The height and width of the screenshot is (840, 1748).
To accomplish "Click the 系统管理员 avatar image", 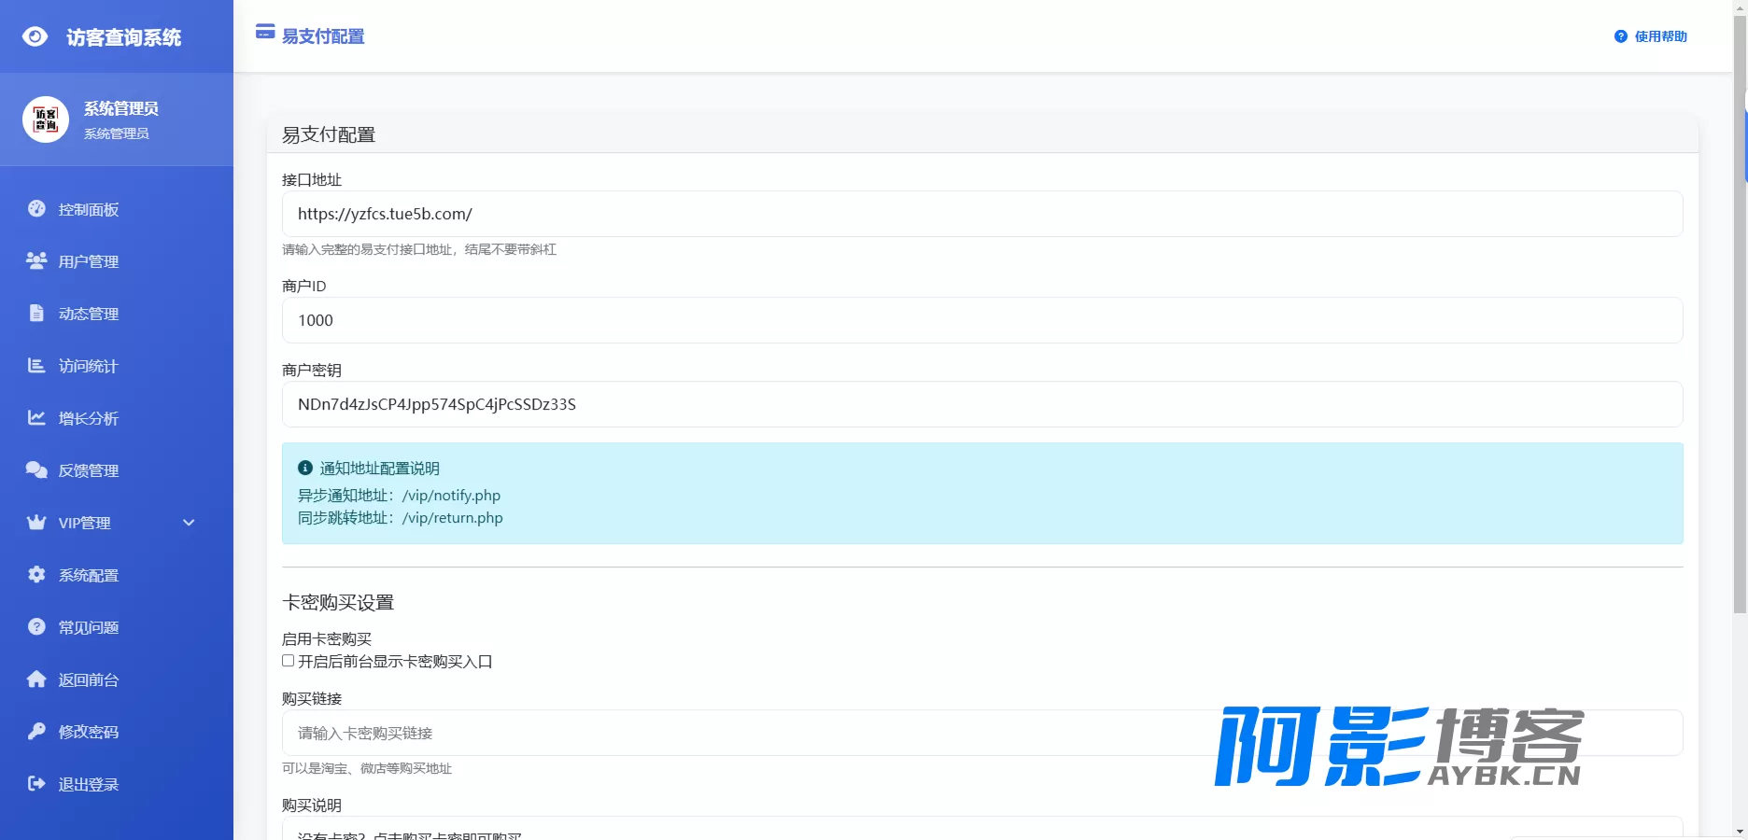I will coord(46,119).
